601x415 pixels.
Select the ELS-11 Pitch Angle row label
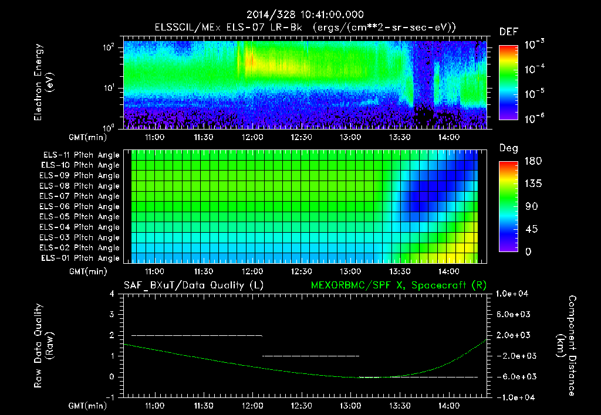[81, 155]
